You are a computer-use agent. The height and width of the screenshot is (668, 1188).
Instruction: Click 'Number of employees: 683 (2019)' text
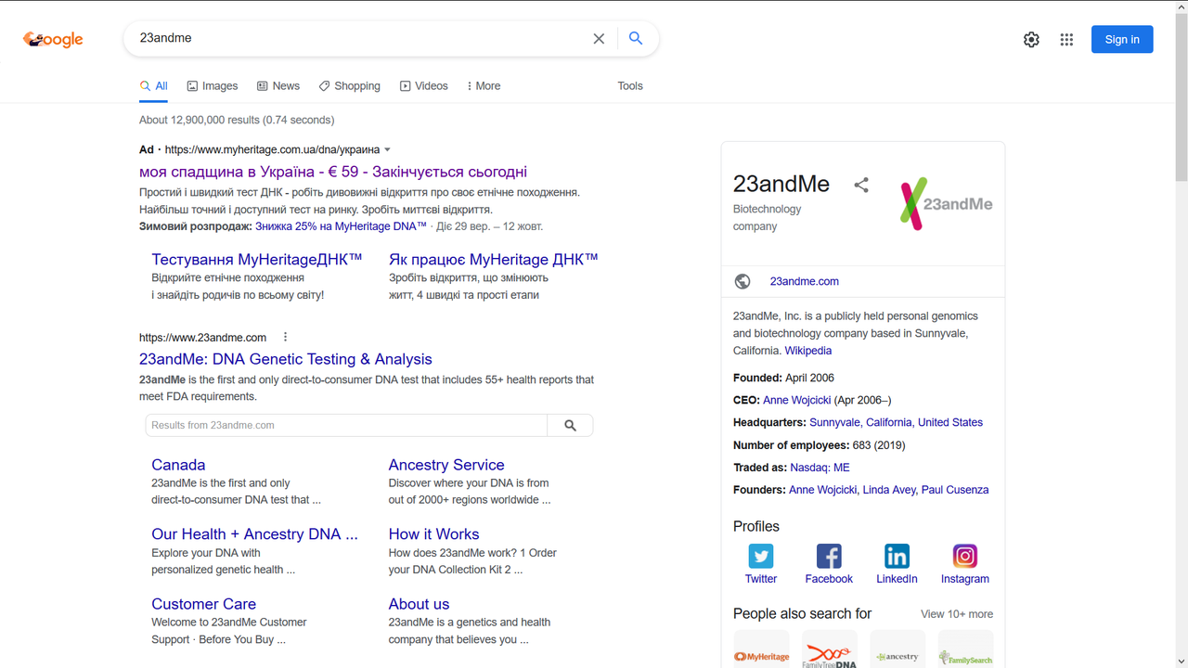[819, 445]
